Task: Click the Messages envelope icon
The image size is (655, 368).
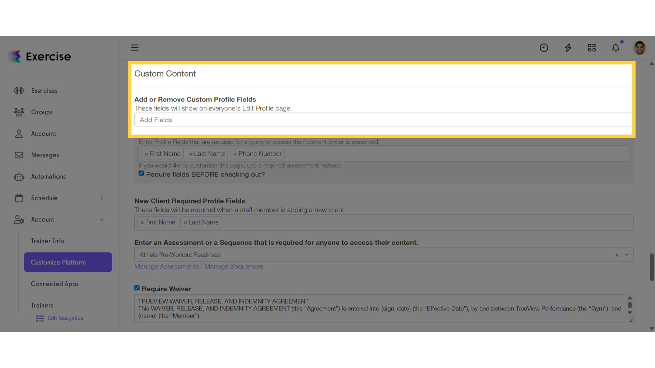Action: tap(19, 155)
